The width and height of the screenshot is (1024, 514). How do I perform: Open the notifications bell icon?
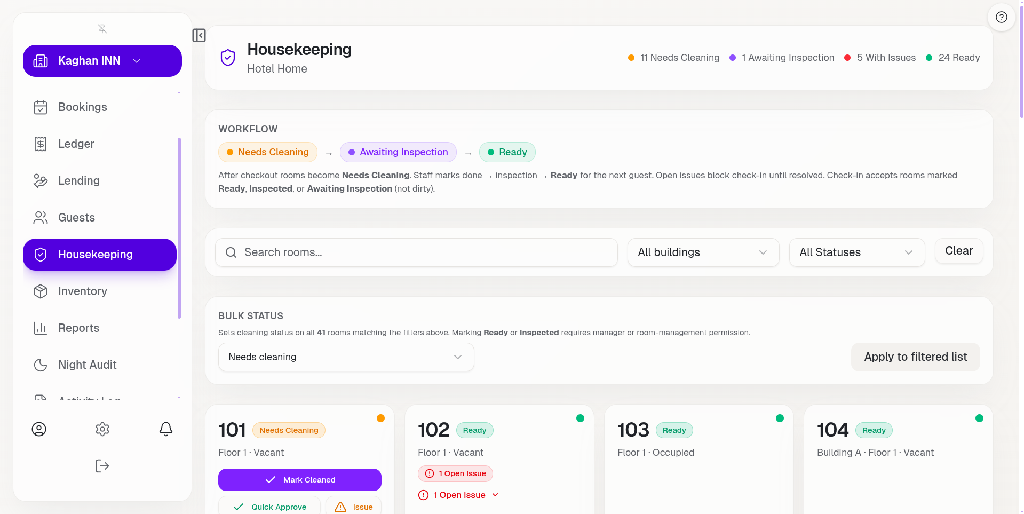pyautogui.click(x=166, y=429)
